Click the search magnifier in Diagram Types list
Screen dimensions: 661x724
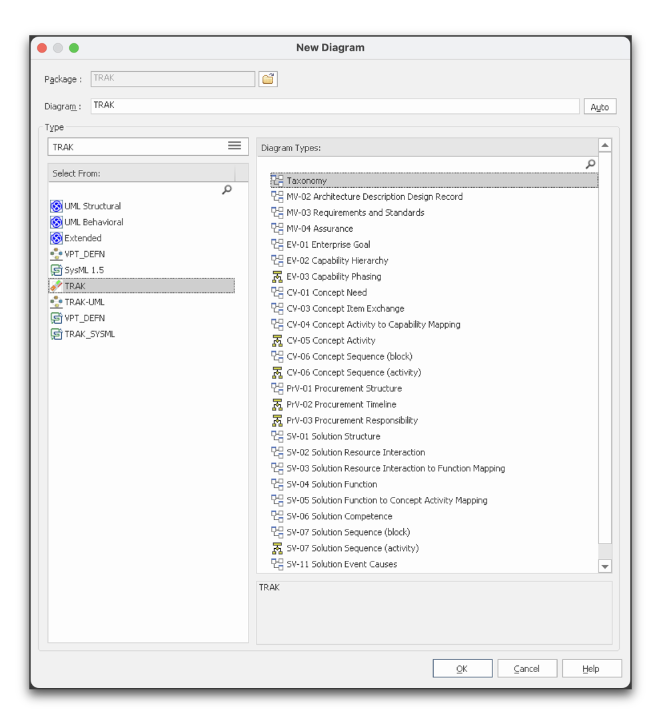point(590,164)
